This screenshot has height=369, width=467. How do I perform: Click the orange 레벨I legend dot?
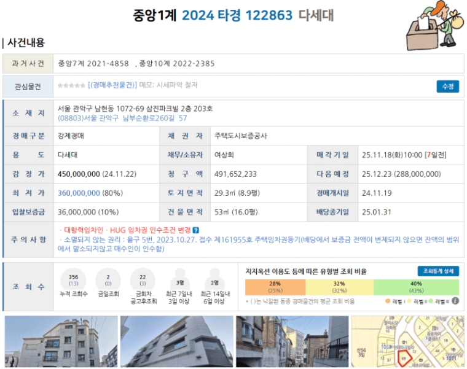[x=388, y=301]
